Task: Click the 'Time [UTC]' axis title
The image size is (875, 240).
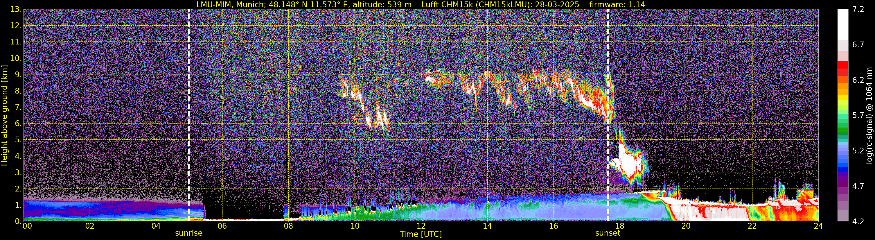Action: (421, 234)
